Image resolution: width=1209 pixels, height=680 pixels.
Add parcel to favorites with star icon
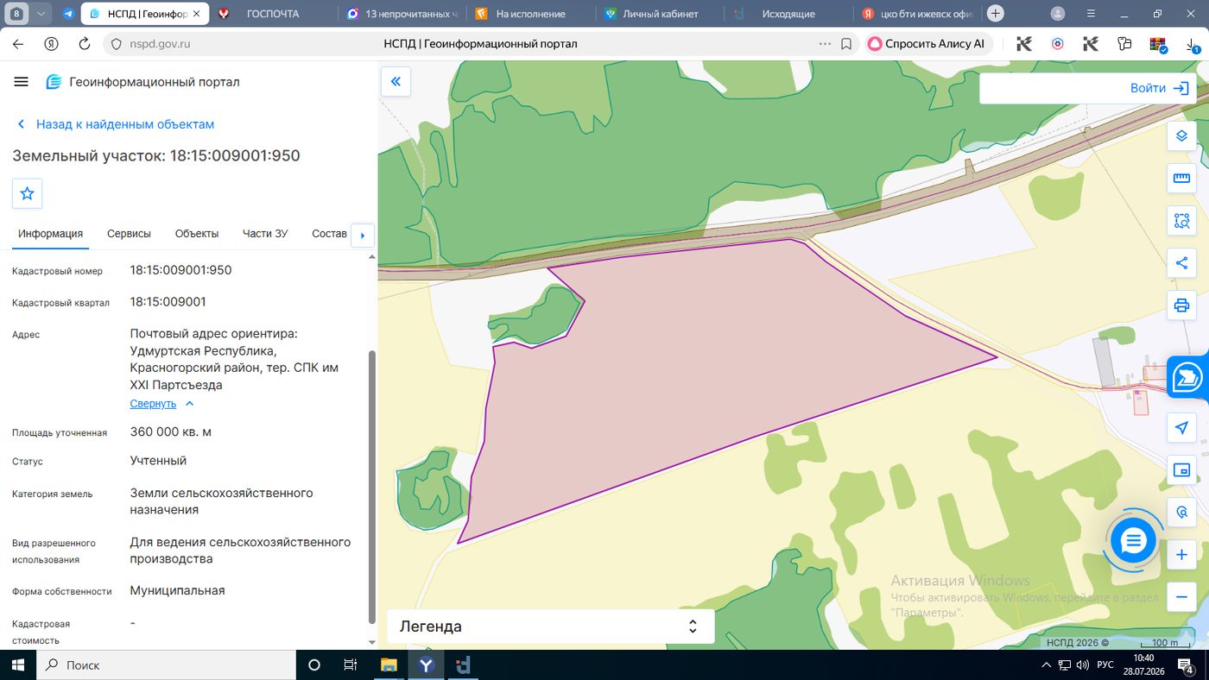coord(27,193)
